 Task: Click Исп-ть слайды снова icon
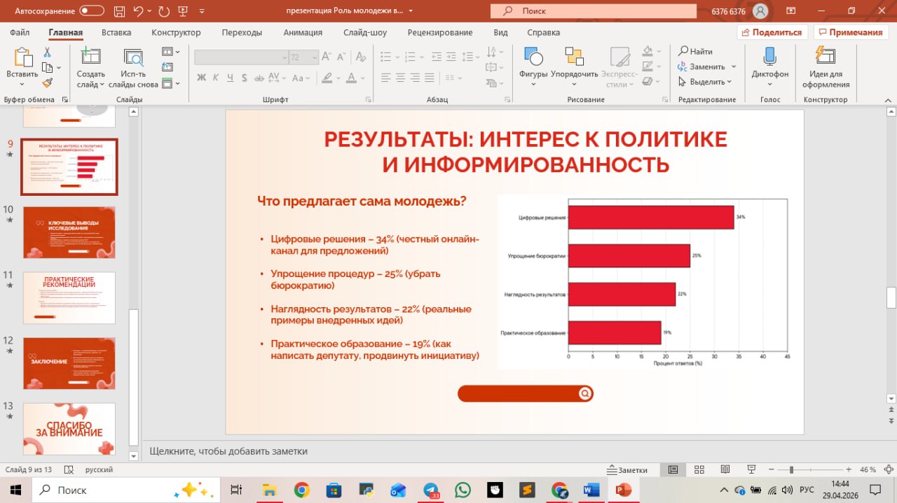[132, 57]
